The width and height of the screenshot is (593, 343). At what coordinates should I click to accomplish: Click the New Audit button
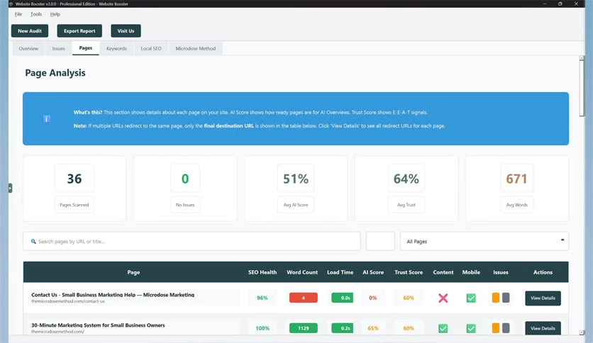(x=30, y=31)
